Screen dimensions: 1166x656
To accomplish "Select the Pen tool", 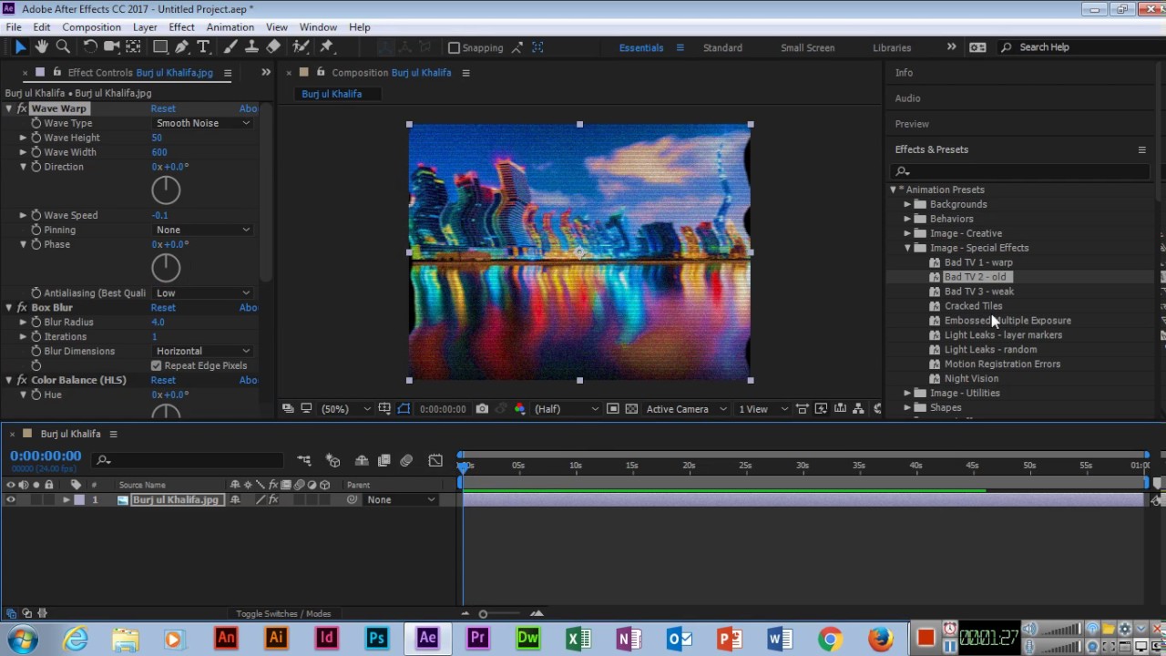I will pyautogui.click(x=182, y=46).
